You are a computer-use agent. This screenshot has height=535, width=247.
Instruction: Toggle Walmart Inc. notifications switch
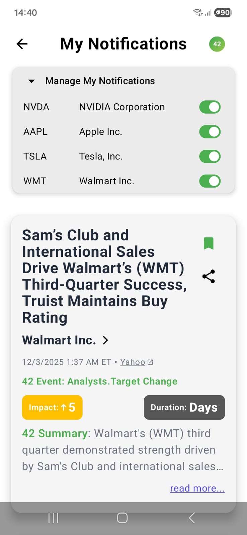click(210, 181)
